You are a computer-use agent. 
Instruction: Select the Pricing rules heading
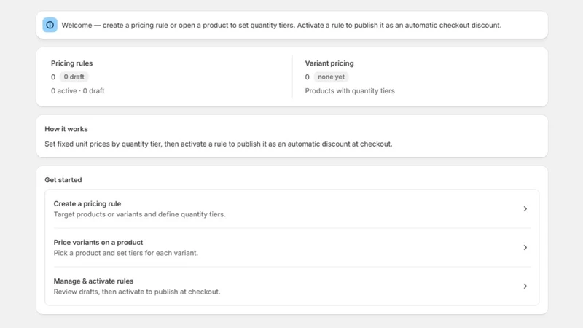(71, 63)
